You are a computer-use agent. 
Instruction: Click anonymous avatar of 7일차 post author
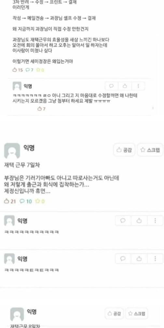[x=12, y=151]
